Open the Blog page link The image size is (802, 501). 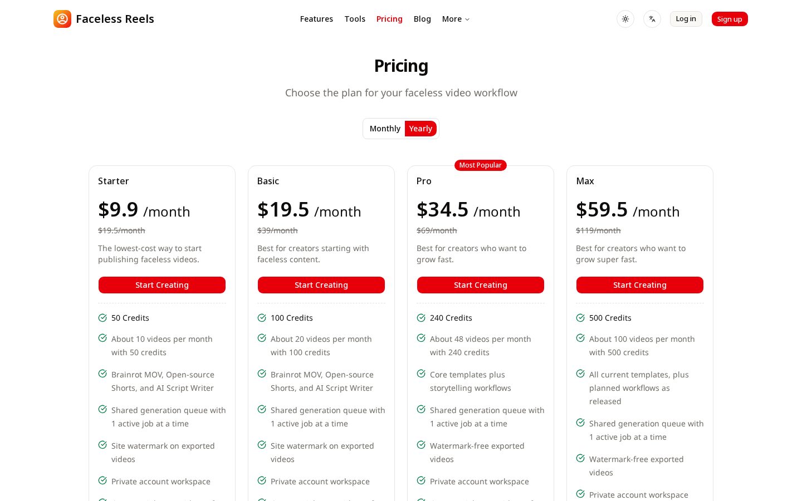(422, 19)
